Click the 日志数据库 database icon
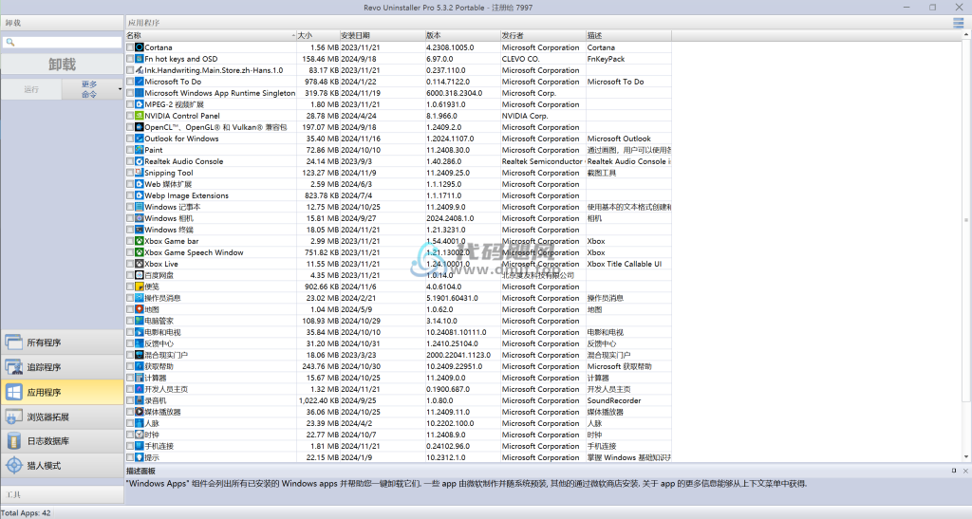 pos(13,441)
